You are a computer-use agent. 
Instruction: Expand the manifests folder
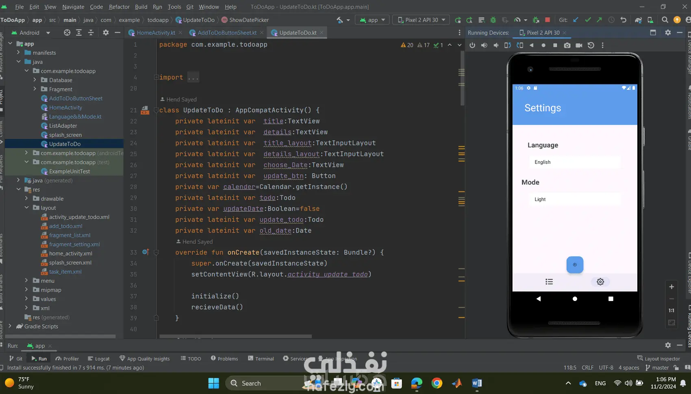pyautogui.click(x=18, y=53)
